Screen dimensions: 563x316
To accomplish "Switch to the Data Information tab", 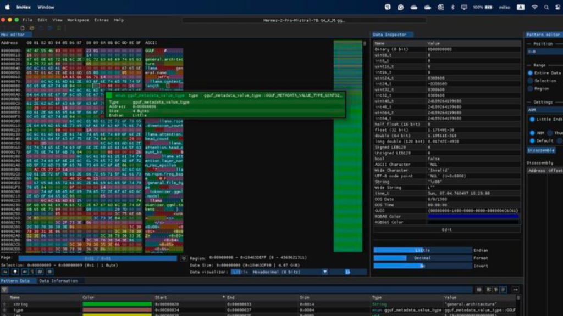I will [x=58, y=281].
